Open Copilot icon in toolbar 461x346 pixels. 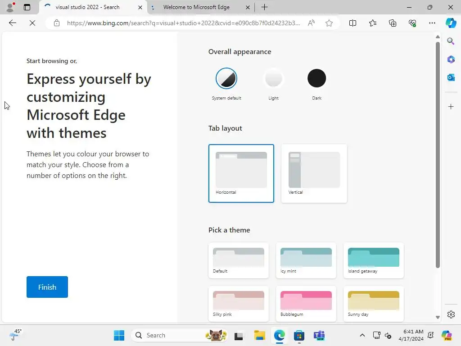coord(451,23)
